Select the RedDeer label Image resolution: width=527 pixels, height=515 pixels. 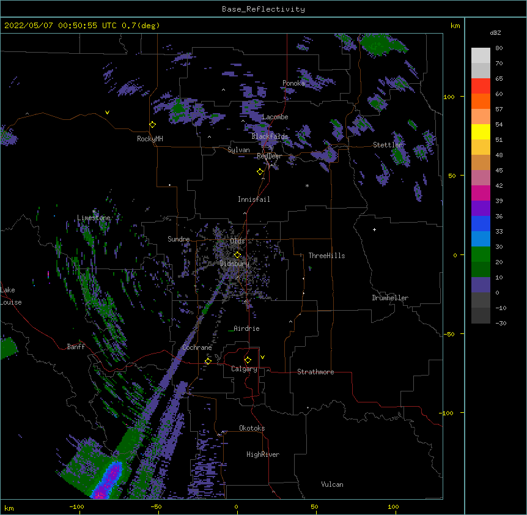(x=269, y=156)
